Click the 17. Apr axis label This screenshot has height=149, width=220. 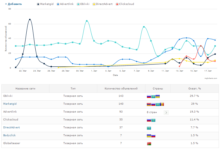pyautogui.click(x=208, y=71)
